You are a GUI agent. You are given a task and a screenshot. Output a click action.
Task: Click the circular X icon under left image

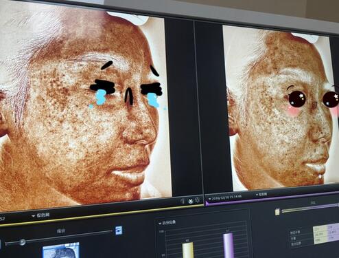(190, 202)
